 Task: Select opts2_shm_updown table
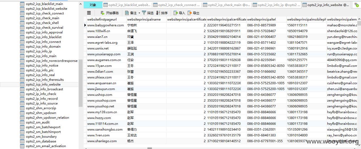tap(41, 113)
